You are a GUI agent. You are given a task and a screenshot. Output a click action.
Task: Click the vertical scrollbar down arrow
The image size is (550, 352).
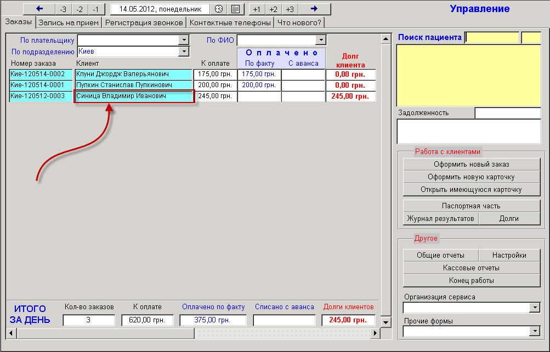[x=386, y=322]
